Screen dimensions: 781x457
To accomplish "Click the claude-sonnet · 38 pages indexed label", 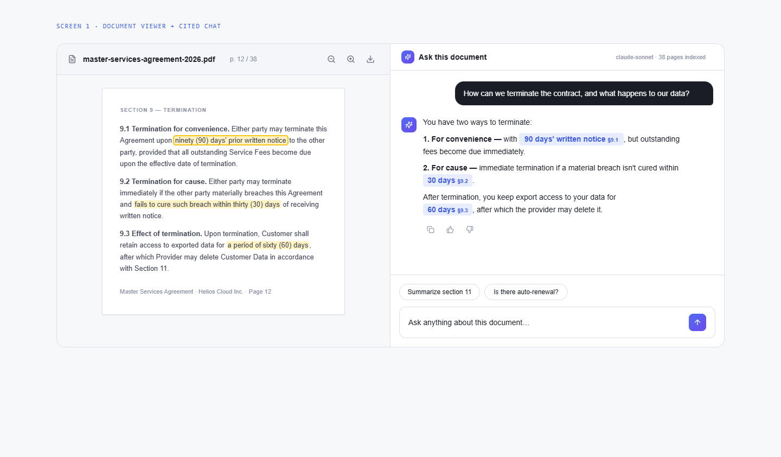I will click(x=661, y=57).
